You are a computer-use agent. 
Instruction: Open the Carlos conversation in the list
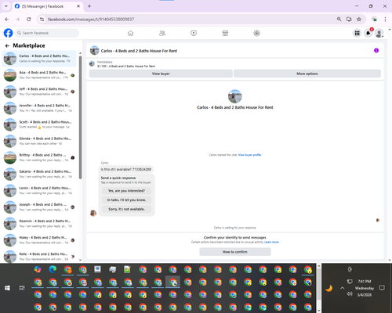click(39, 59)
